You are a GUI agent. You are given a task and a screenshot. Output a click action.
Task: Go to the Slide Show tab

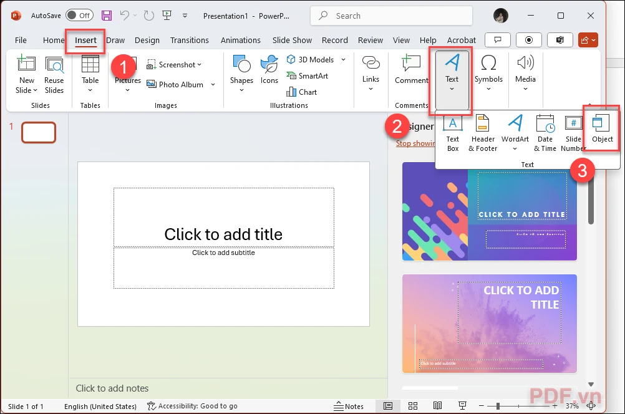pyautogui.click(x=292, y=41)
